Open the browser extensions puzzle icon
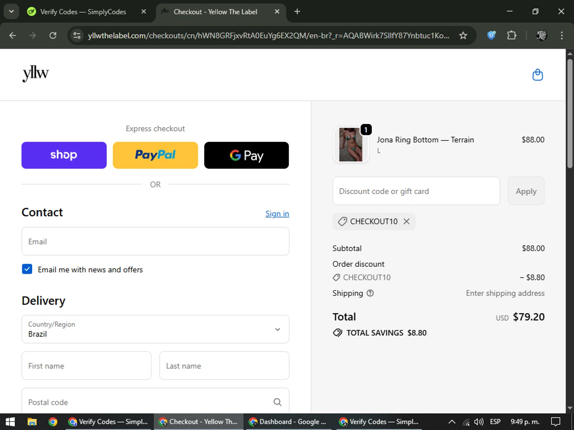 pyautogui.click(x=512, y=36)
